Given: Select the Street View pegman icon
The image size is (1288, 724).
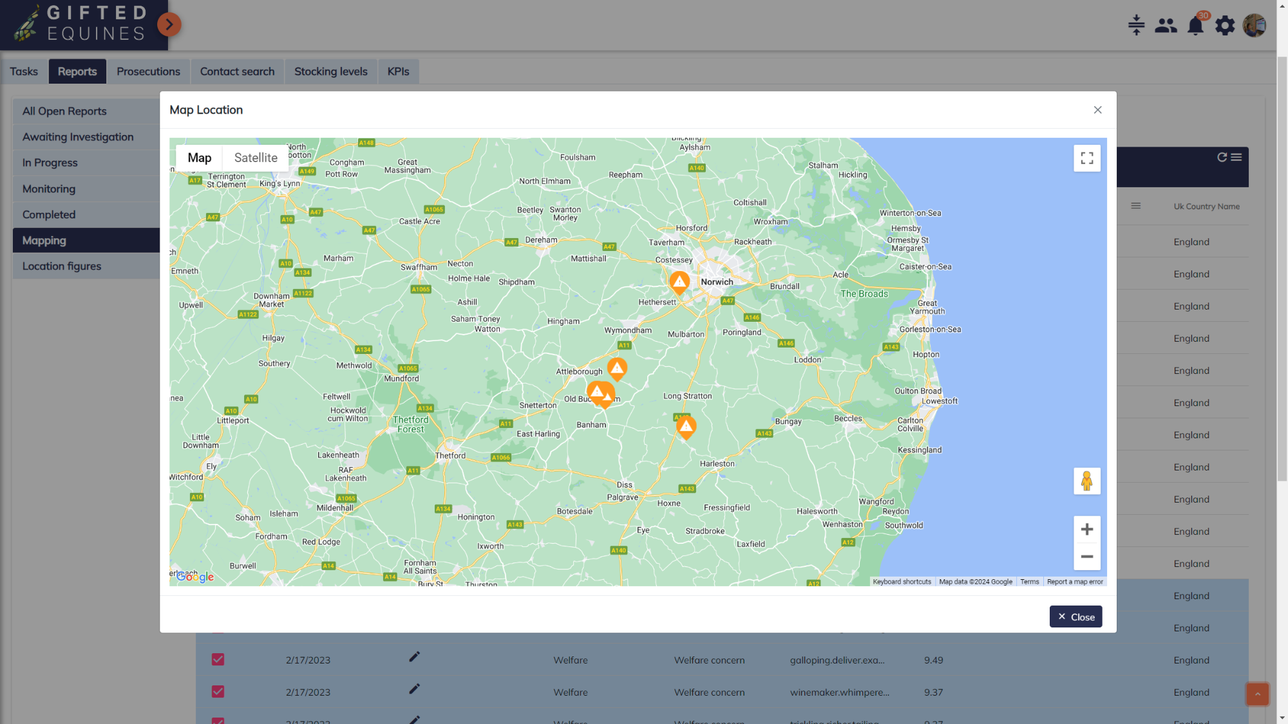Looking at the screenshot, I should (x=1087, y=481).
